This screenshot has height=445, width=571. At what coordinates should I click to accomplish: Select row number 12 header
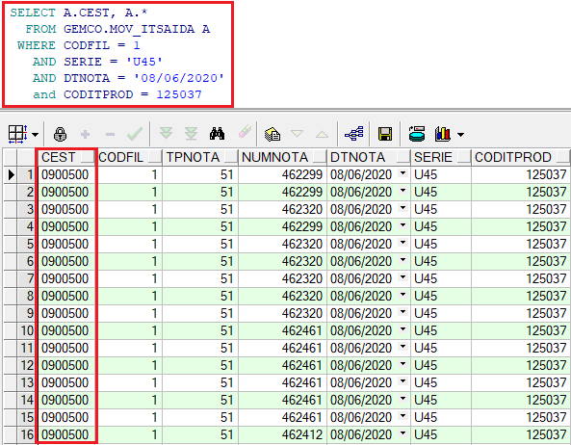[26, 366]
